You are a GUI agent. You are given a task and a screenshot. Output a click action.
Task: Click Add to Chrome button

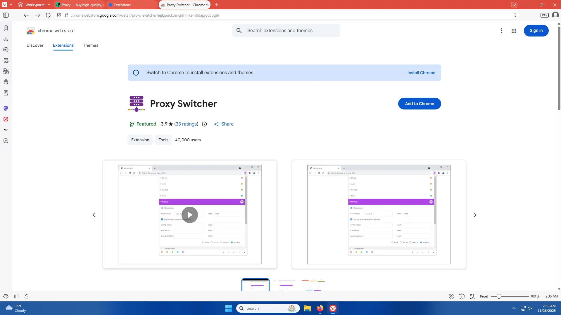click(x=420, y=104)
